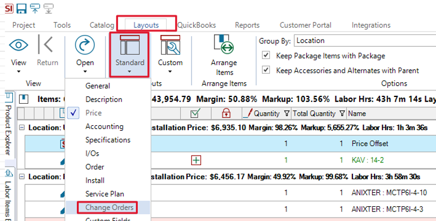The height and width of the screenshot is (221, 436).
Task: Open the QuickBooks ribbon tab
Action: point(197,25)
